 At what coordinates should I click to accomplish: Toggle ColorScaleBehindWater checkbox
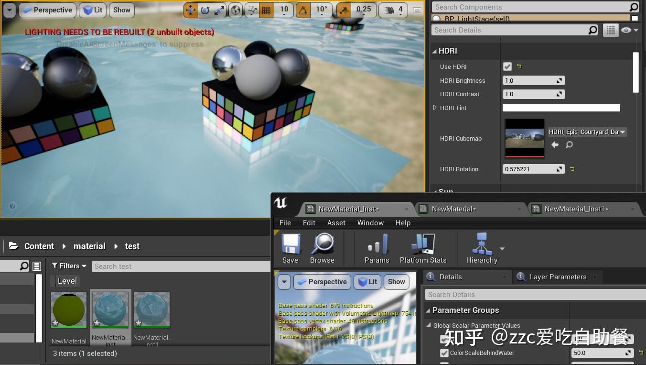tap(444, 353)
